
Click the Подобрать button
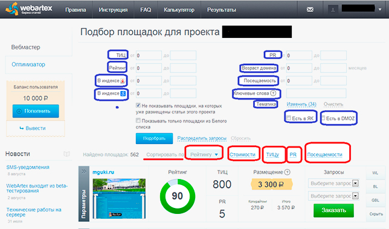click(154, 139)
